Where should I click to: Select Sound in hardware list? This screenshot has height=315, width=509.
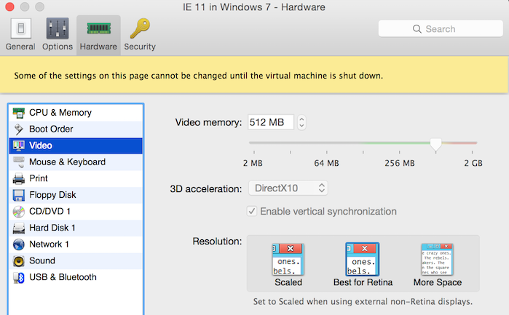point(76,261)
